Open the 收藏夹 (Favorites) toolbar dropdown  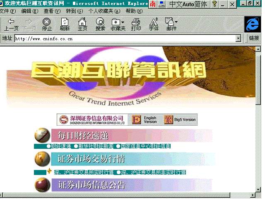[118, 24]
